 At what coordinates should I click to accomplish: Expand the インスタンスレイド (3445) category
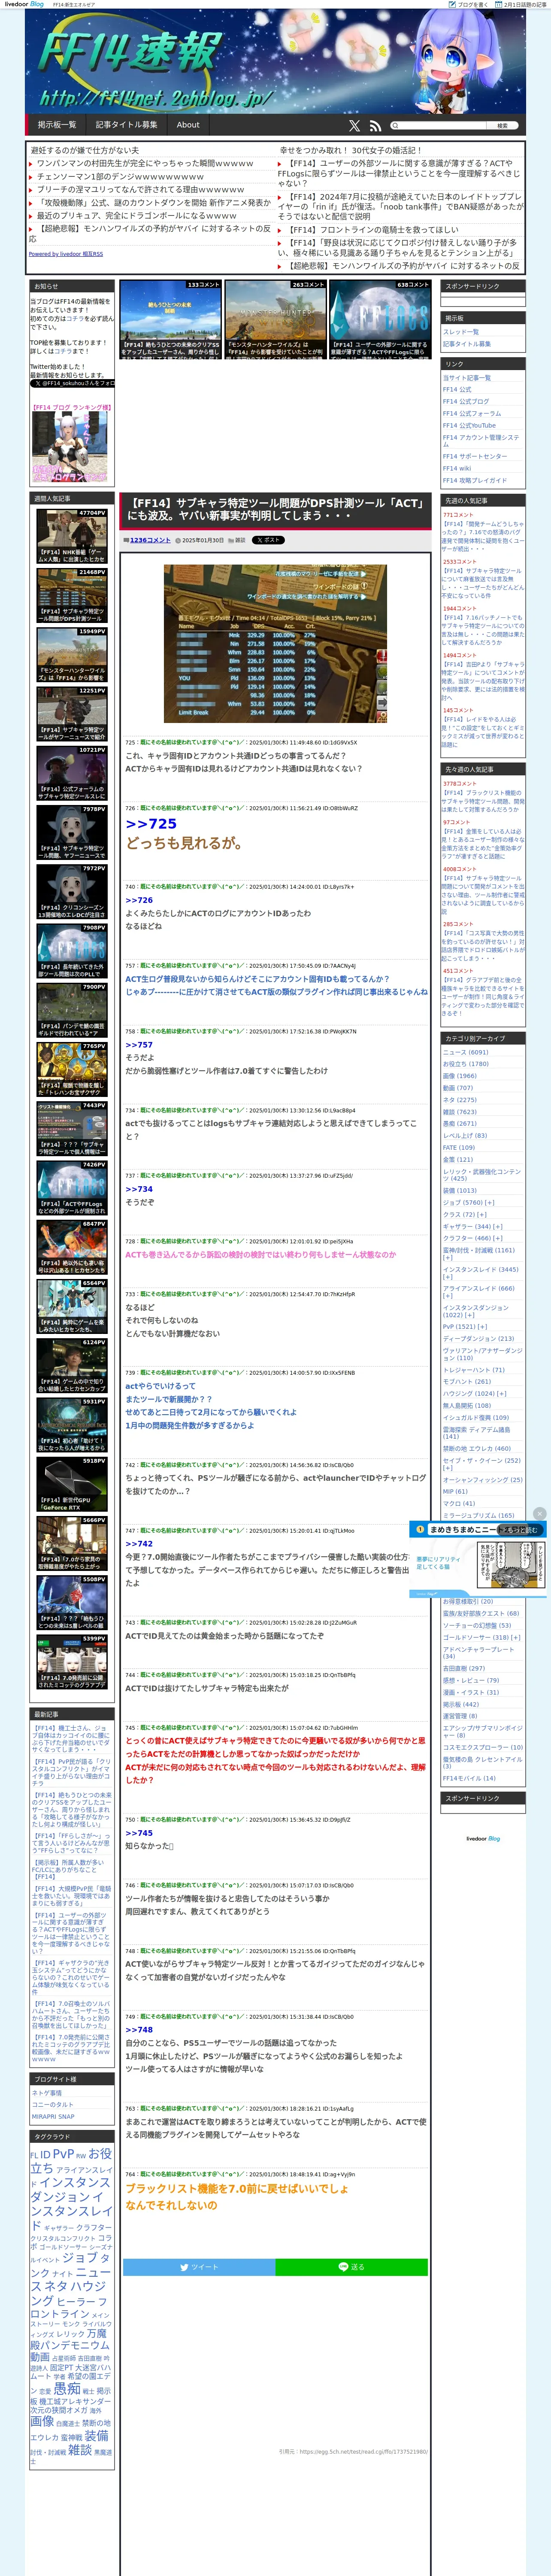point(447,1277)
